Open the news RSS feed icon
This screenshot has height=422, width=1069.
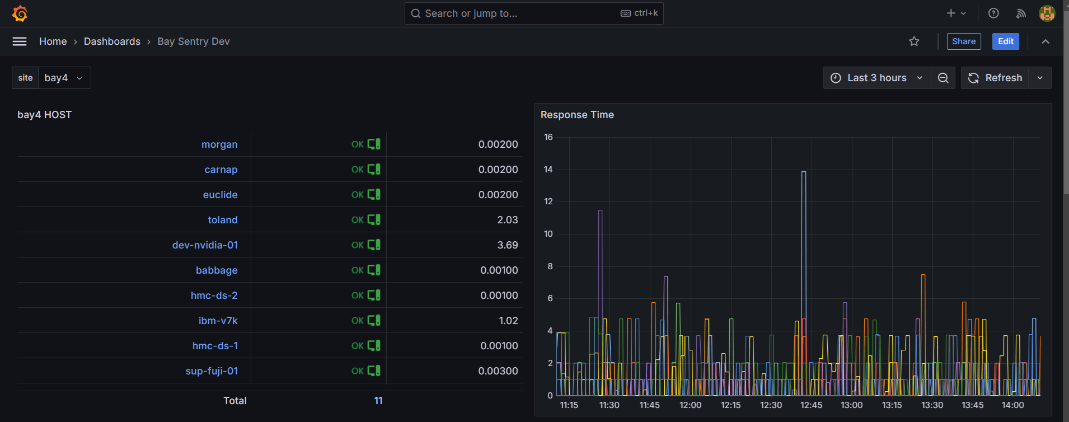point(1021,13)
